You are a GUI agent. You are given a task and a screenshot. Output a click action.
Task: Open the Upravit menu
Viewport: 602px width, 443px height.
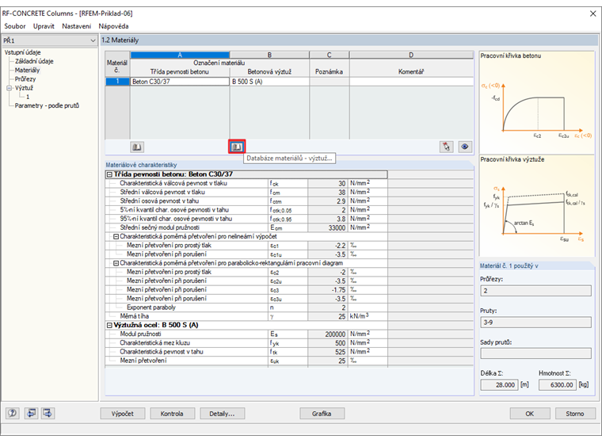click(x=44, y=26)
